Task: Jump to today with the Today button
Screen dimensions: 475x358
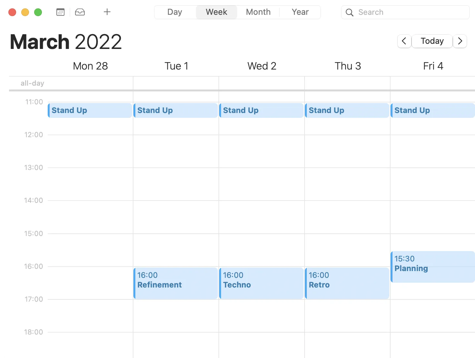Action: coord(432,41)
